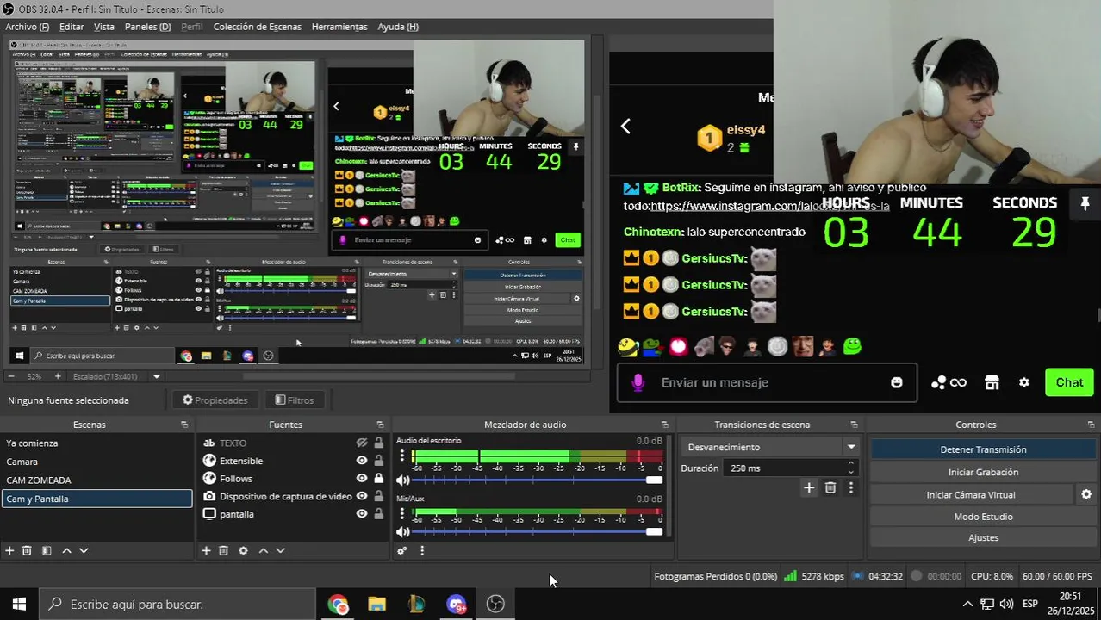Click the Windows search box

point(177,604)
